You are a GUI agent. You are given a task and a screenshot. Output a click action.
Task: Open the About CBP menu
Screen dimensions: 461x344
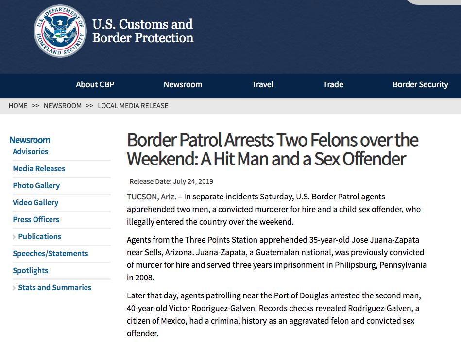(95, 84)
